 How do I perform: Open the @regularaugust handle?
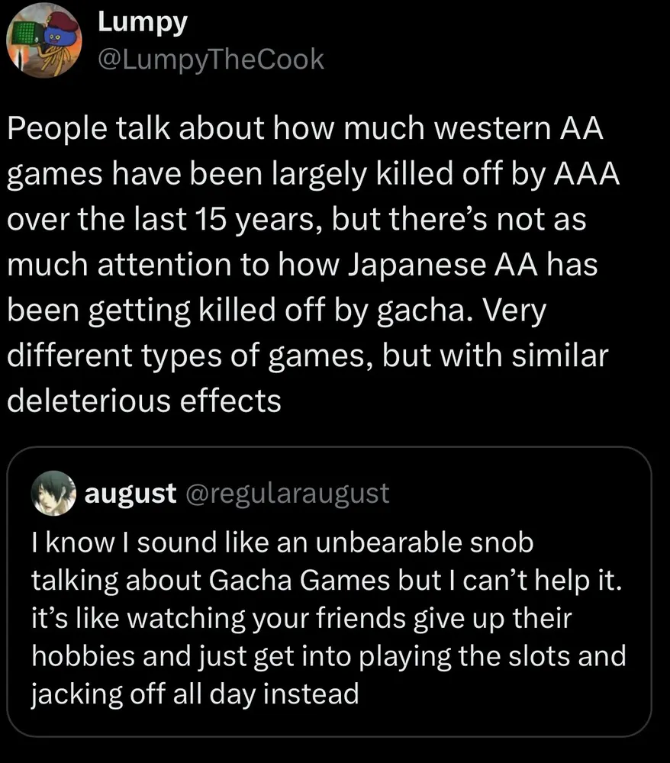pos(288,494)
